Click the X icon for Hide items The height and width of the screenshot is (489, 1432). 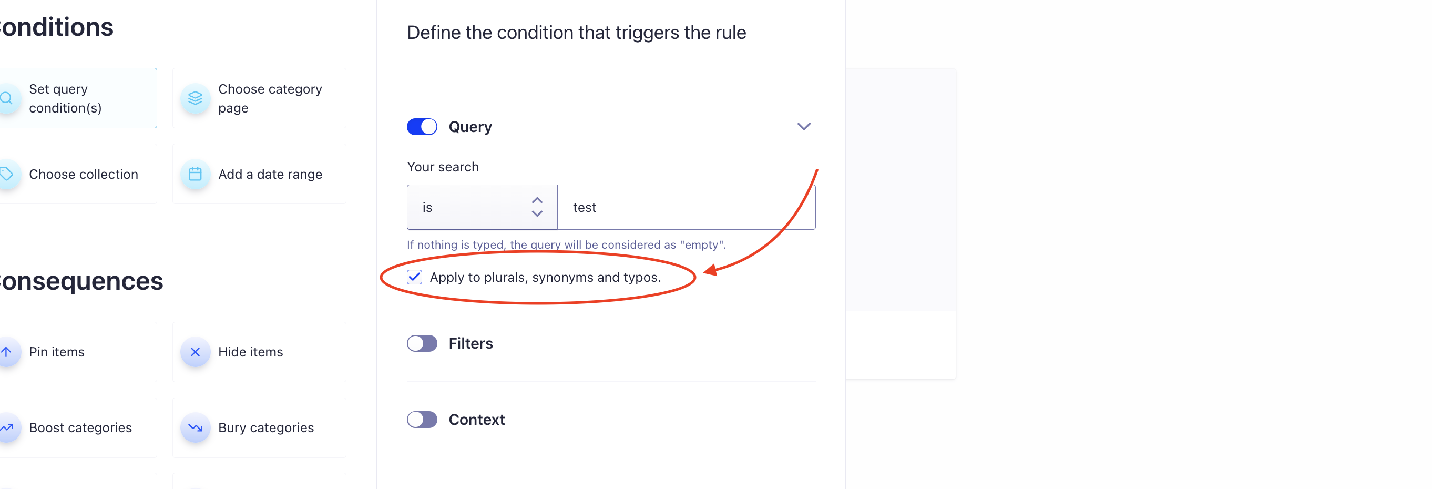(195, 352)
